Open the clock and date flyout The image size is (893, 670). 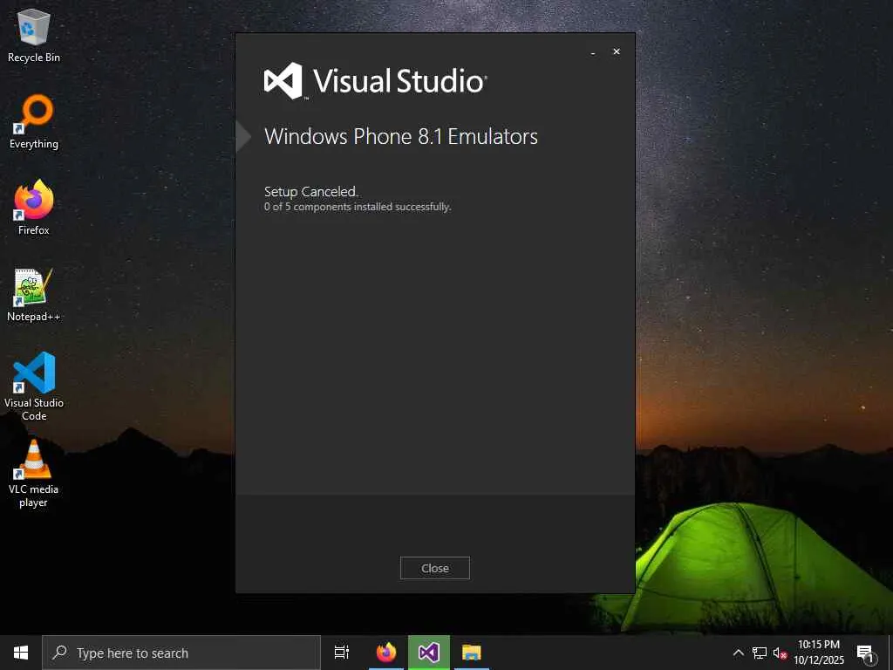click(x=818, y=653)
